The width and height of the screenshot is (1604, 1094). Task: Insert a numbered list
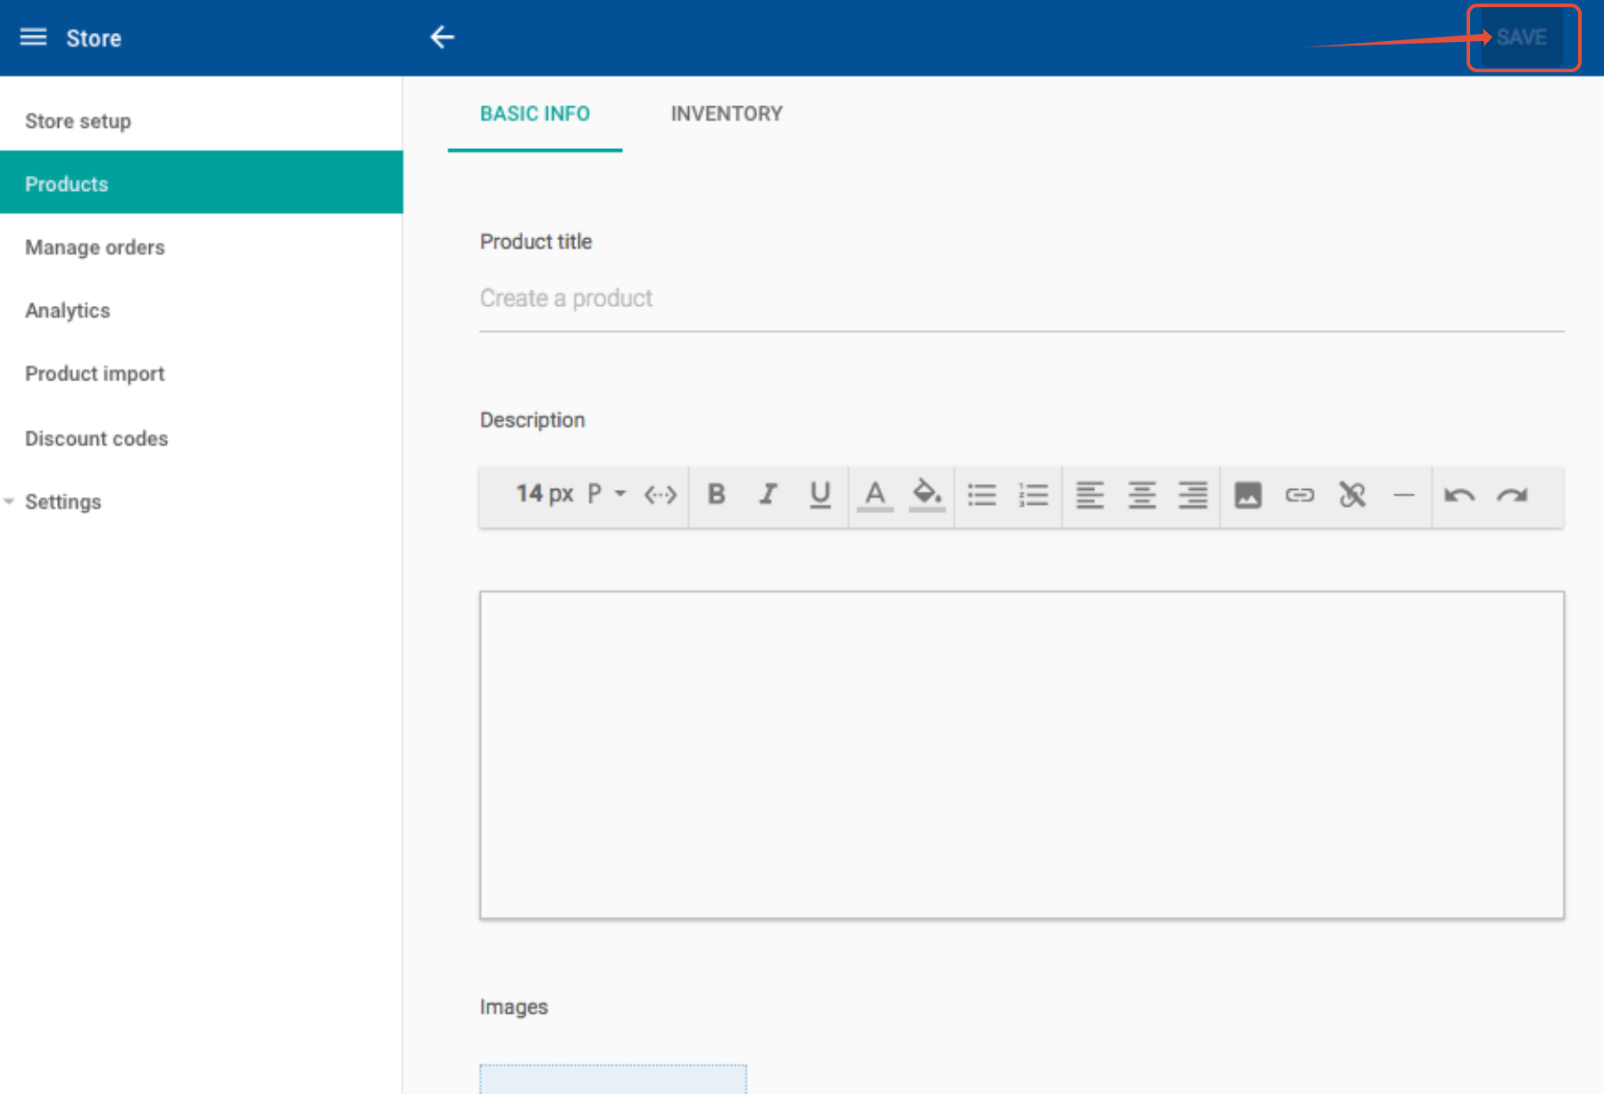pos(1034,494)
